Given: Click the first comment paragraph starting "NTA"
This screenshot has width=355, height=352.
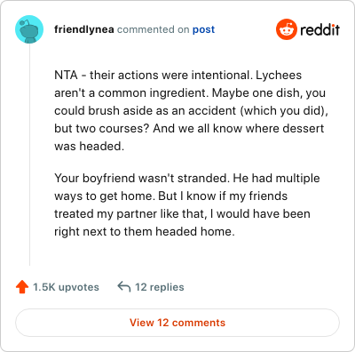Looking at the screenshot, I should click(191, 110).
